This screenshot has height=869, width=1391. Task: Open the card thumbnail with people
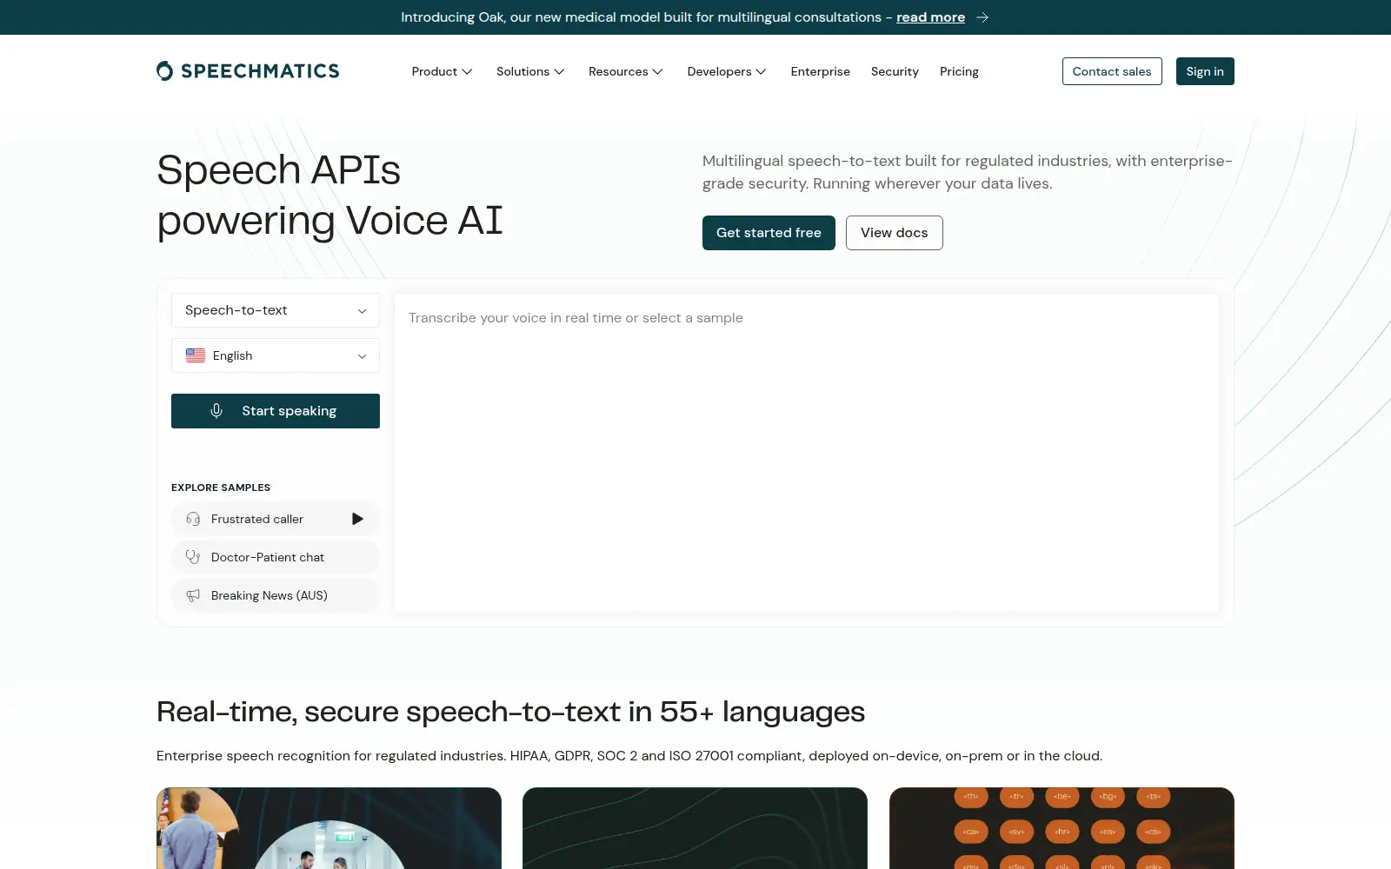pos(329,828)
